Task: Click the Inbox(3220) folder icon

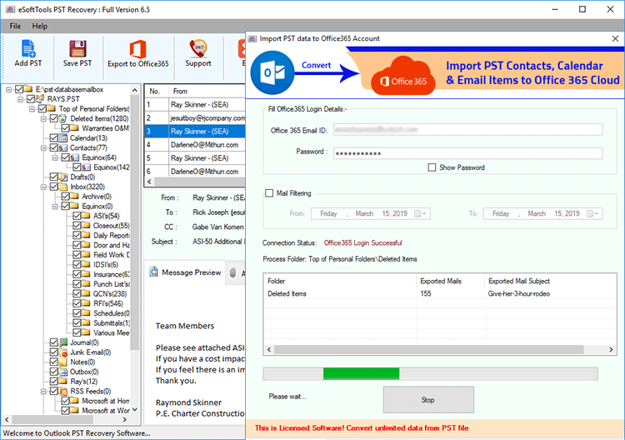Action: tap(63, 187)
